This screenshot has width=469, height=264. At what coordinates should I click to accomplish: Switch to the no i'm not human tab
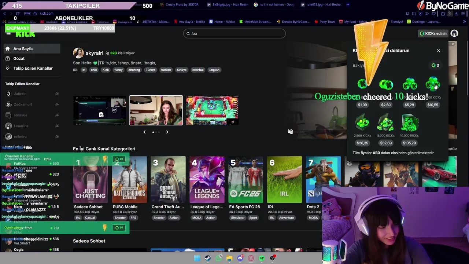click(x=275, y=4)
